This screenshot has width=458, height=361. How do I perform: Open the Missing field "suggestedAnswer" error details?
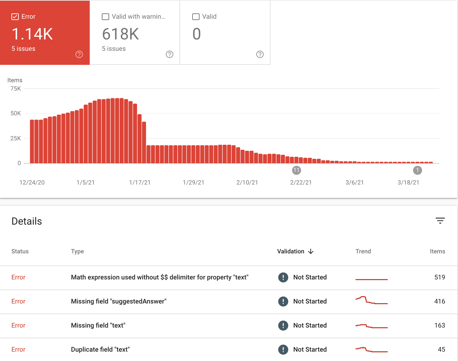[x=119, y=301]
